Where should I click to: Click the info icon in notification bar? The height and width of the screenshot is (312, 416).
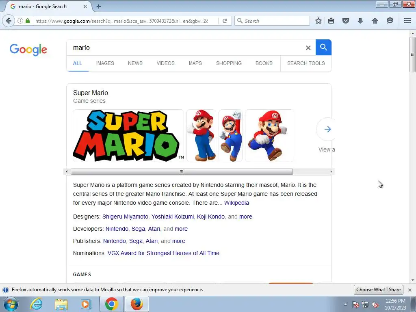pyautogui.click(x=6, y=290)
